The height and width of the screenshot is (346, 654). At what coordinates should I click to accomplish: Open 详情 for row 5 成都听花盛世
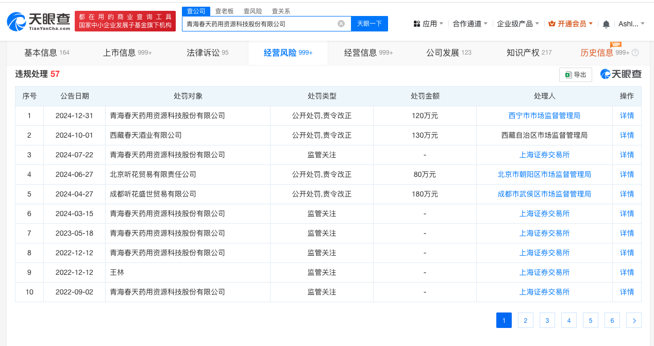click(627, 194)
